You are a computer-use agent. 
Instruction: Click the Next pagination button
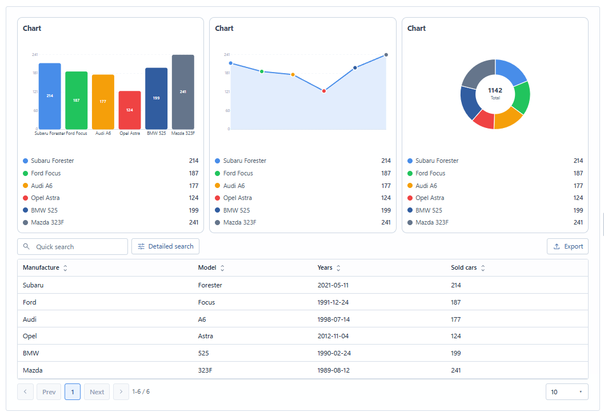click(97, 392)
